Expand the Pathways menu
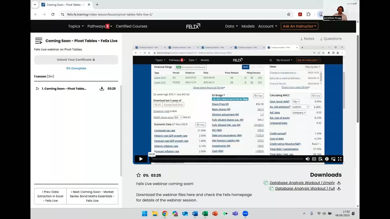This screenshot has height=219, width=390. coord(100,26)
